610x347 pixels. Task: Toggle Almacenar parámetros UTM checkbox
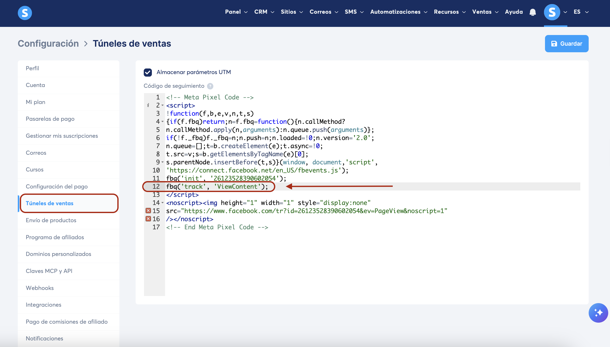[x=148, y=73]
